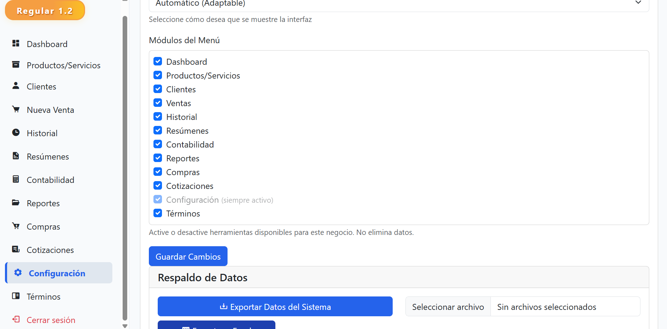
Task: Click the Contabilidad calculator icon
Action: (16, 179)
